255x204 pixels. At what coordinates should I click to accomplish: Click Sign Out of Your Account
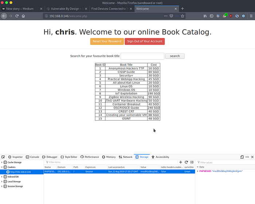click(x=145, y=42)
